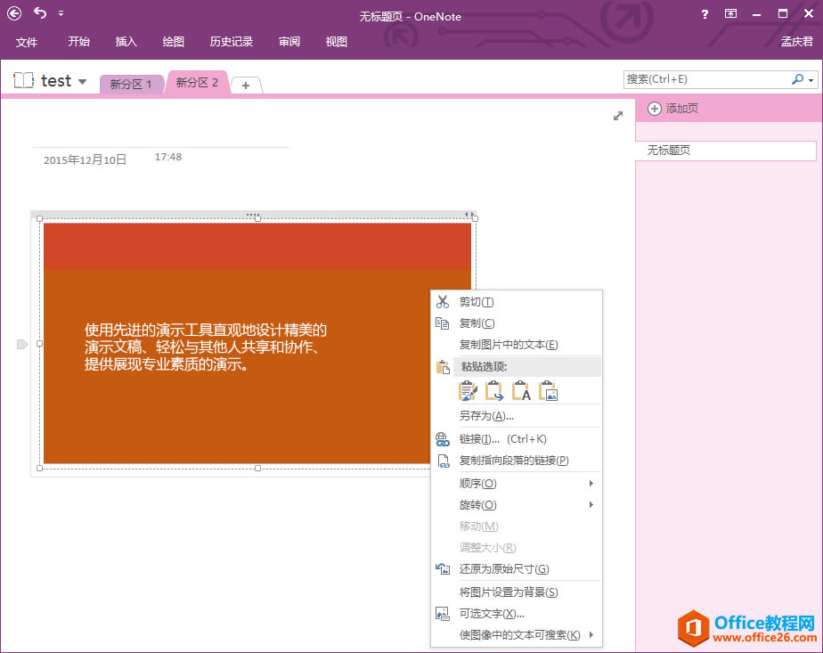The width and height of the screenshot is (823, 653).
Task: Open the quick access toolbar customize dropdown
Action: (61, 12)
